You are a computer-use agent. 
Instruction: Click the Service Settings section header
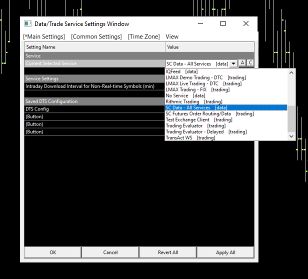pyautogui.click(x=94, y=78)
